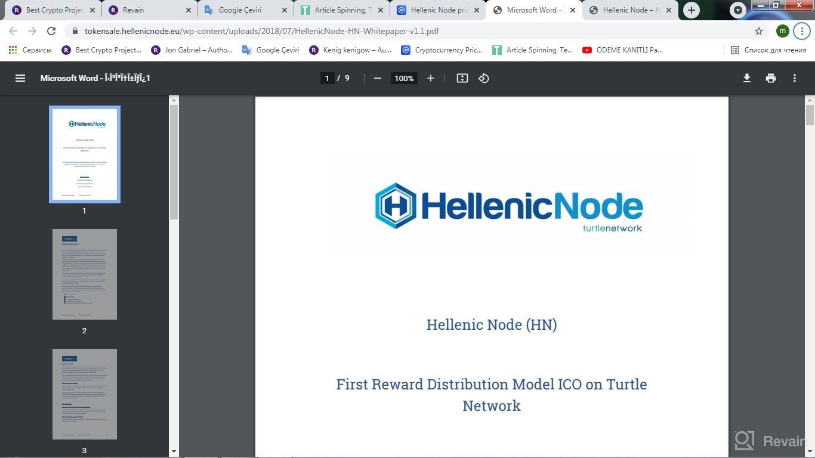815x458 pixels.
Task: View site information lock icon
Action: click(75, 31)
